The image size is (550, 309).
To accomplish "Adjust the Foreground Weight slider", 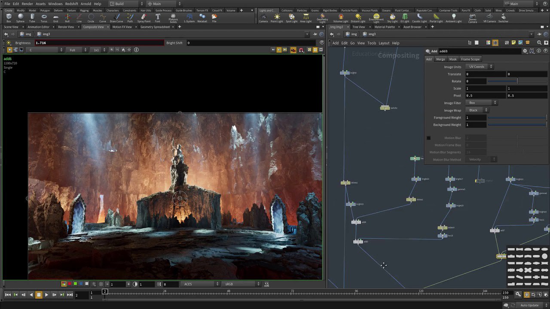I will coord(517,118).
